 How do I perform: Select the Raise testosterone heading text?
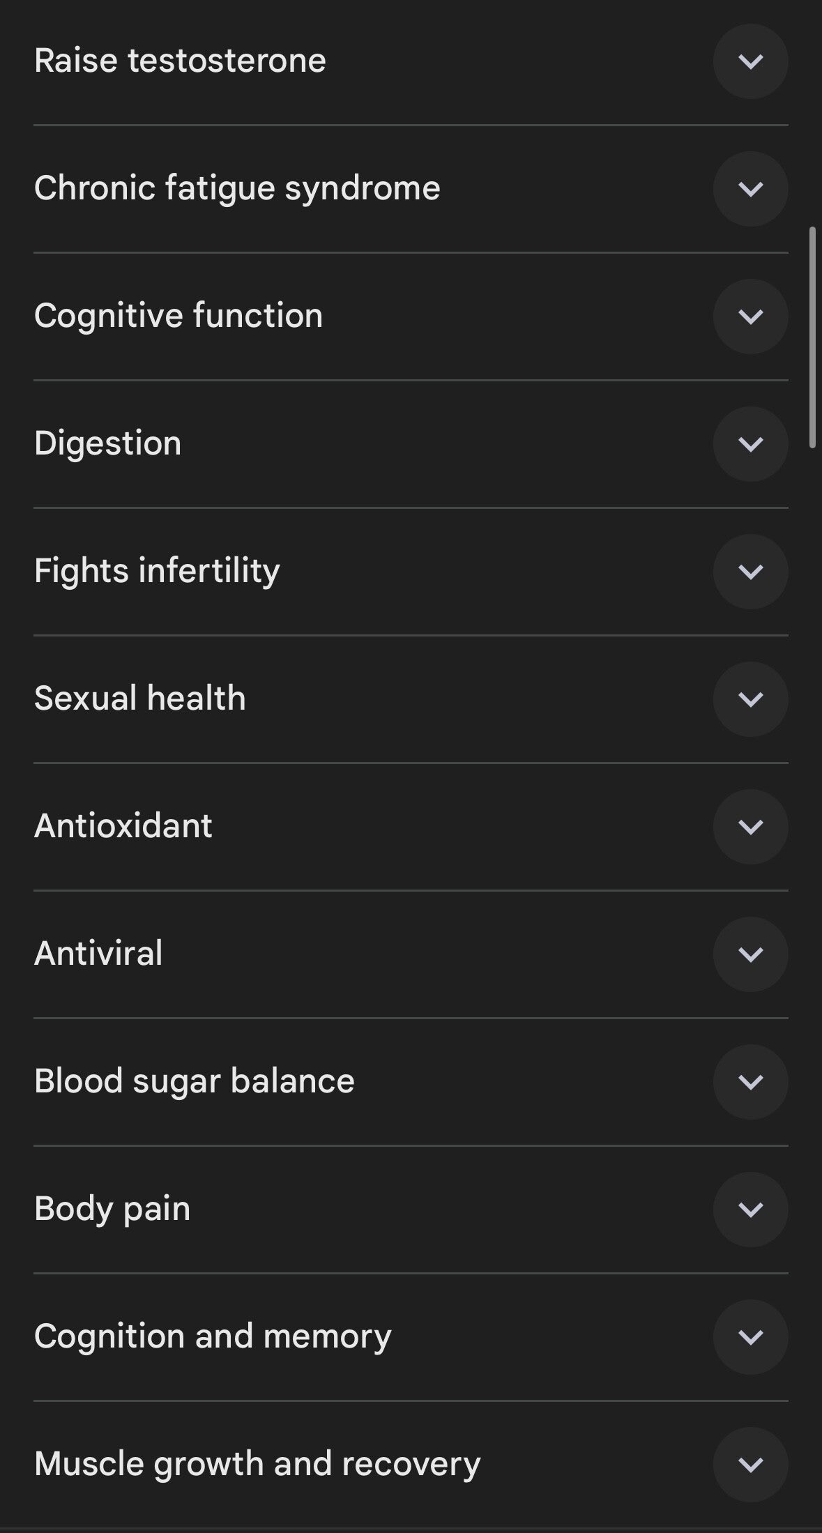[x=180, y=61]
